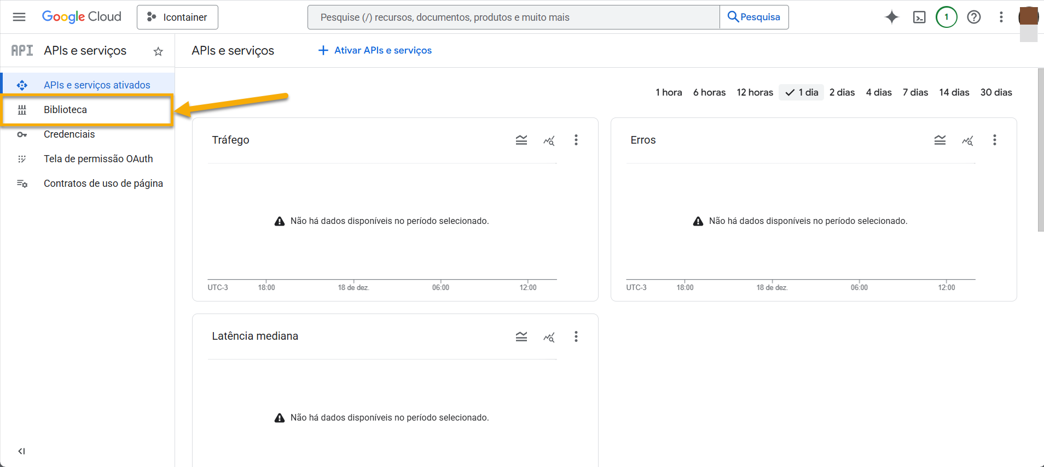The height and width of the screenshot is (467, 1044).
Task: Click the user account avatar
Action: [1029, 17]
